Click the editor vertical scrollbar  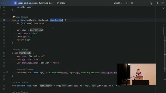click(x=165, y=54)
